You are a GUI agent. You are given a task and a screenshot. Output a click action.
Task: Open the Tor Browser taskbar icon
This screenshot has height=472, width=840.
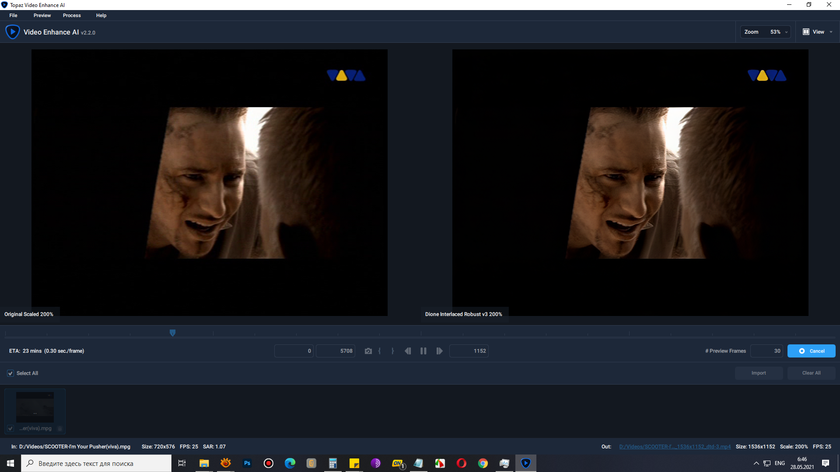[376, 463]
